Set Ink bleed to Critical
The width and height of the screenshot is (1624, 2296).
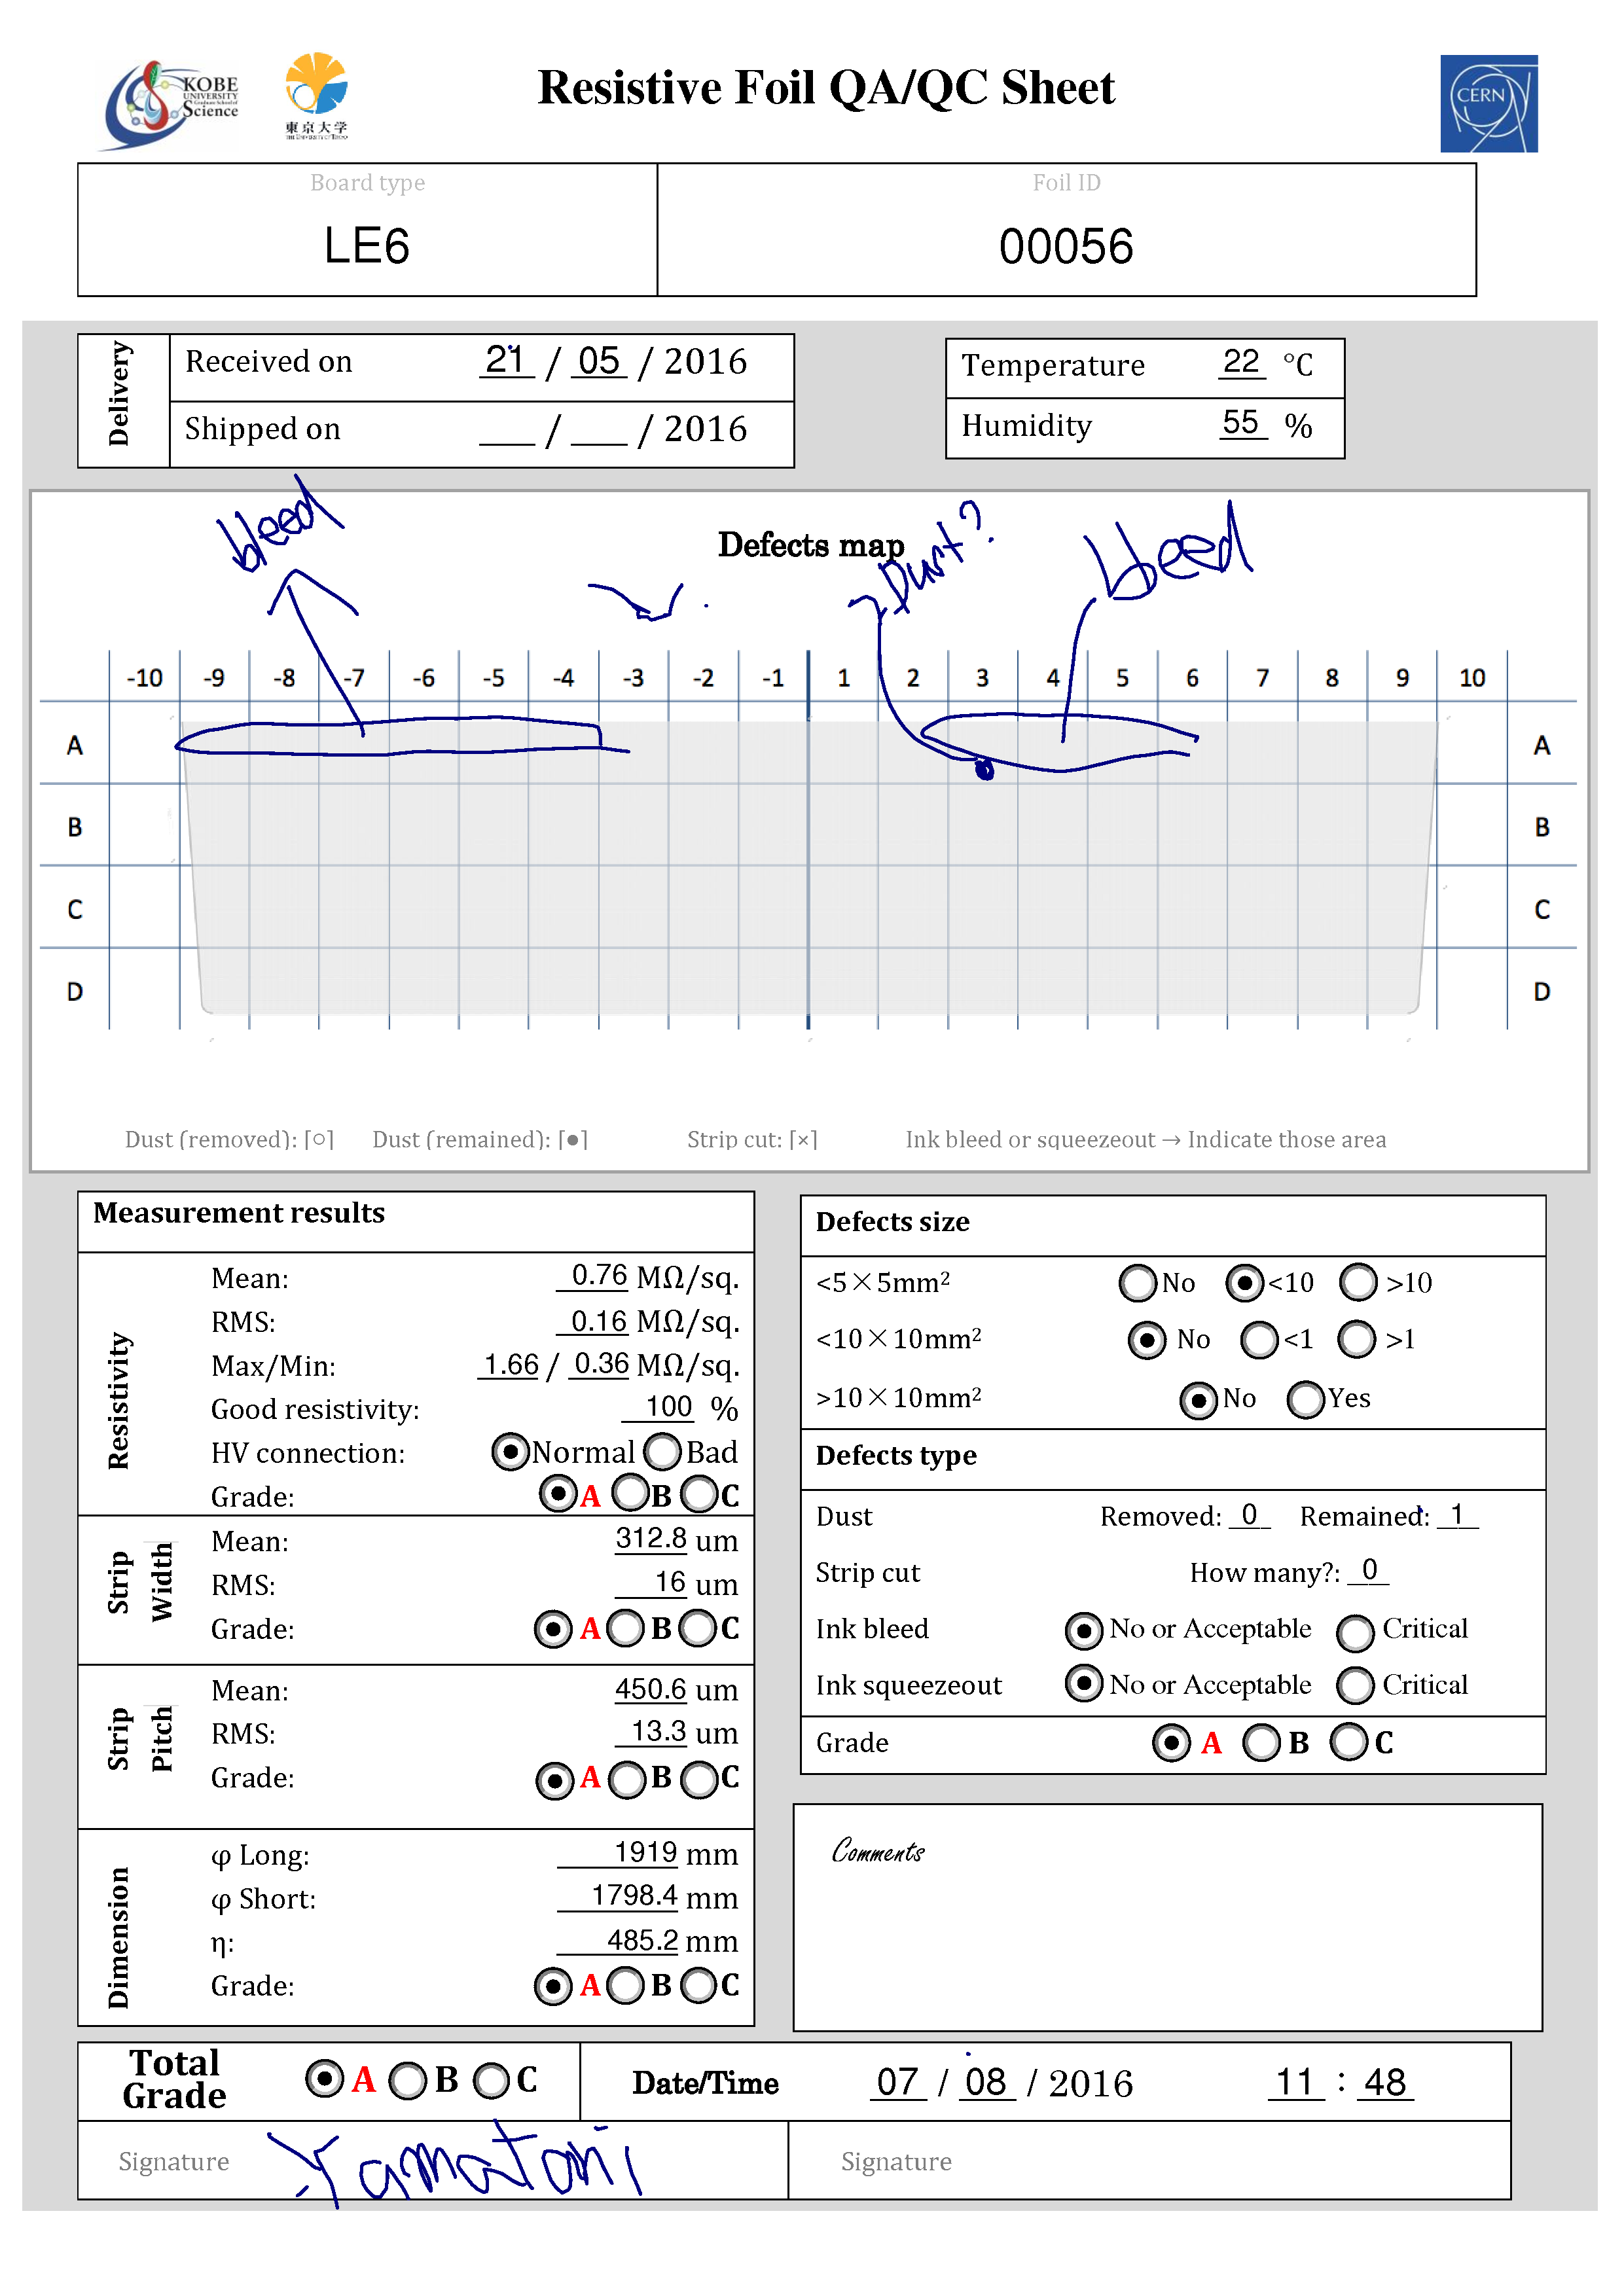pyautogui.click(x=1355, y=1633)
